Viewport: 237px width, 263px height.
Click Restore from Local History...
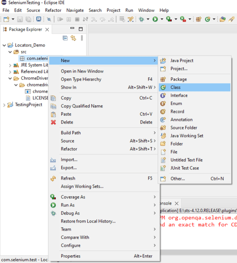[x=103, y=221]
